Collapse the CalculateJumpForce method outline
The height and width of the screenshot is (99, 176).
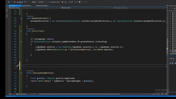pyautogui.click(x=21, y=73)
